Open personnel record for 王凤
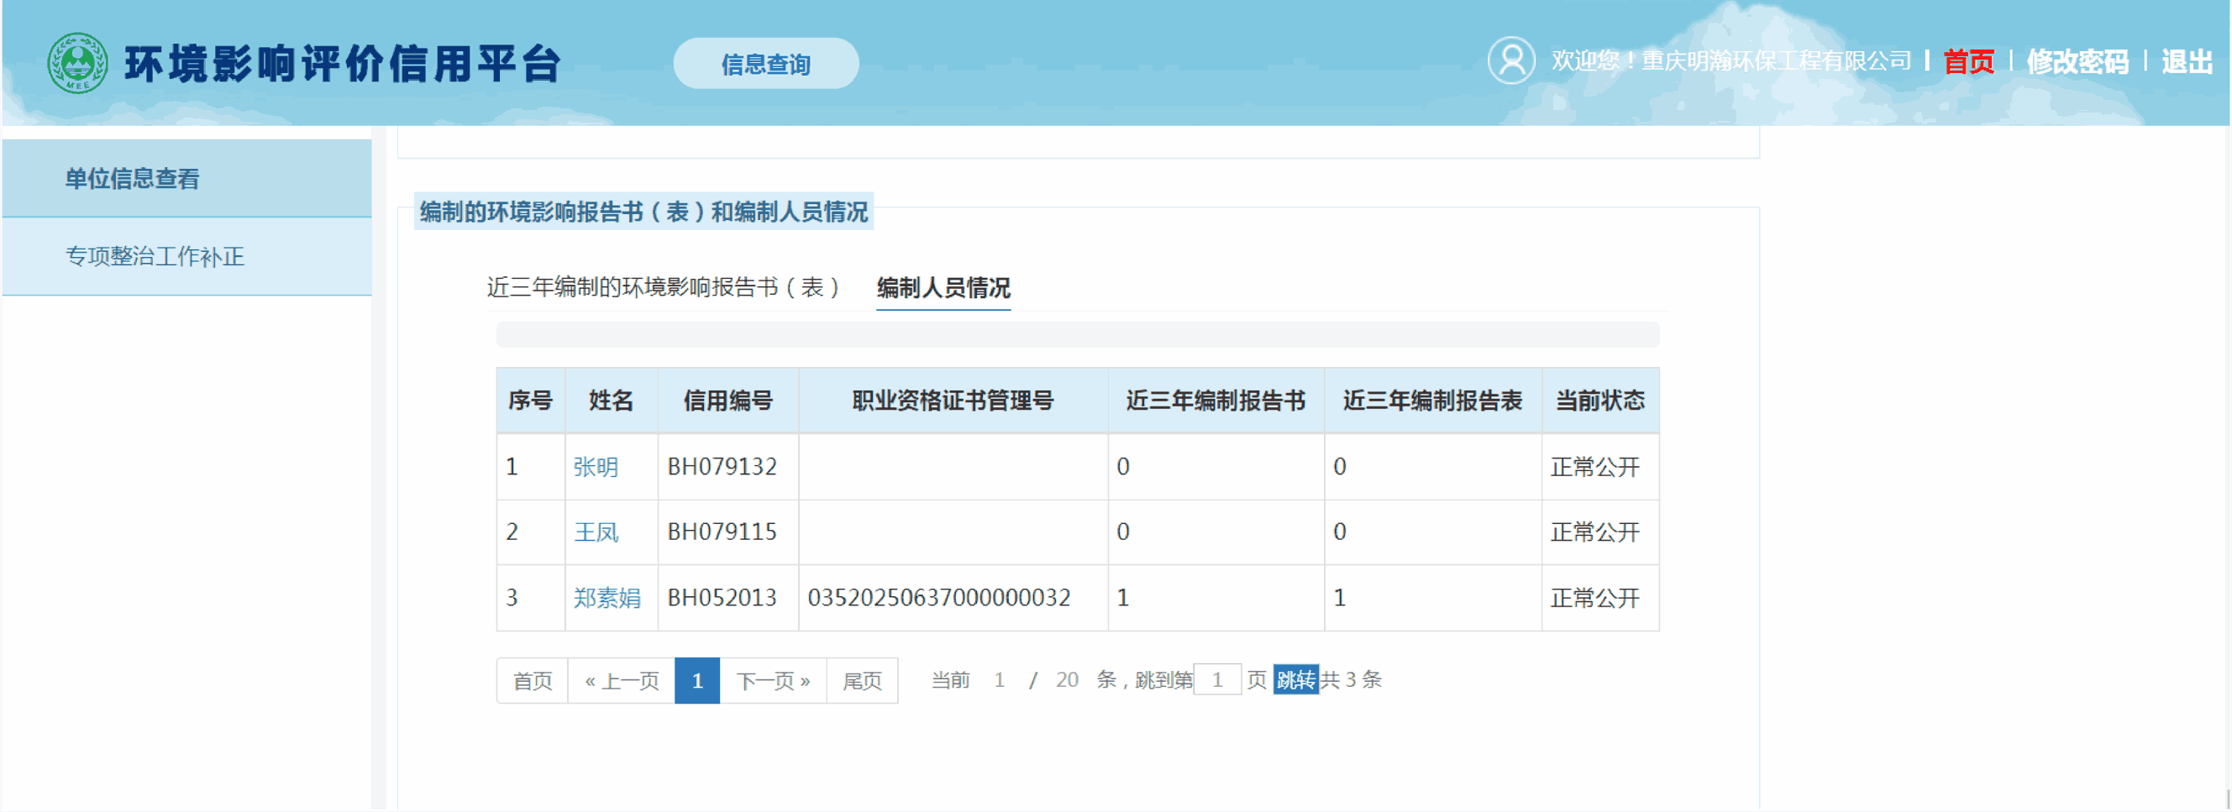2232x812 pixels. tap(596, 532)
